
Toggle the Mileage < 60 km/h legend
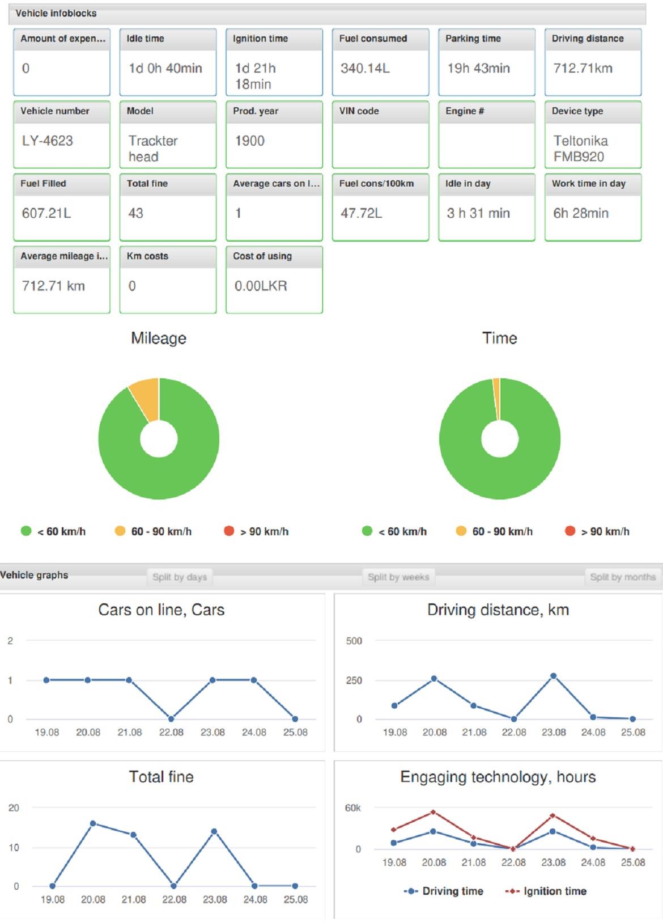(x=53, y=531)
